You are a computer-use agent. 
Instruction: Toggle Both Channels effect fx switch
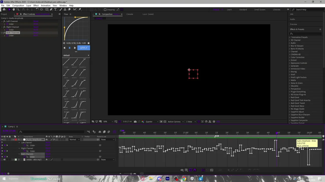(2, 154)
